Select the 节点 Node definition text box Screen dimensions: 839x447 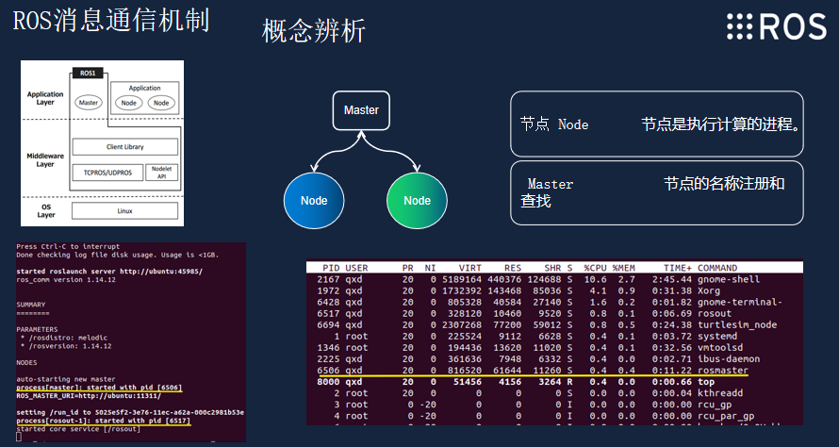pos(656,124)
